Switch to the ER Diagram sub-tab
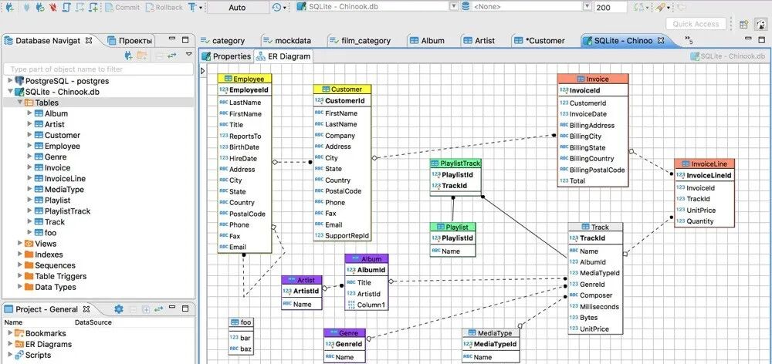The image size is (772, 364). [x=283, y=56]
